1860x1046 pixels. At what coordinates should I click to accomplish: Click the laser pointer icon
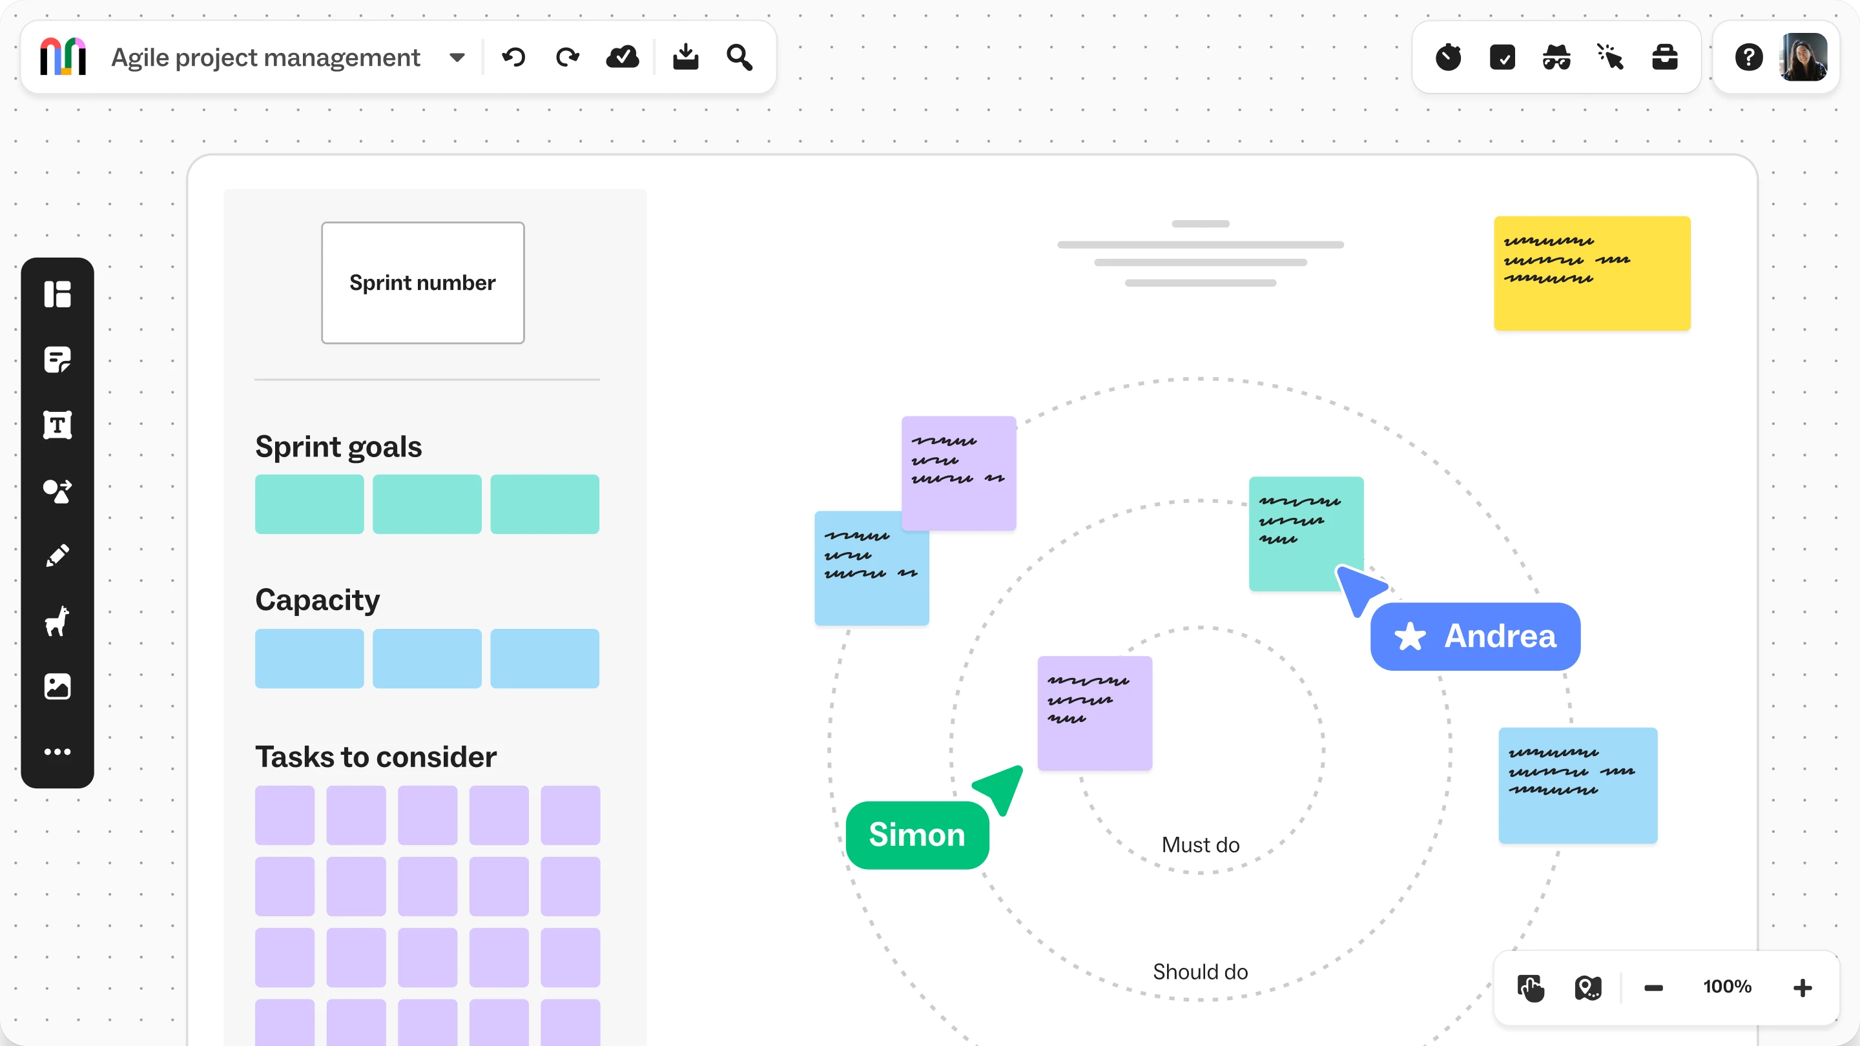click(1610, 57)
